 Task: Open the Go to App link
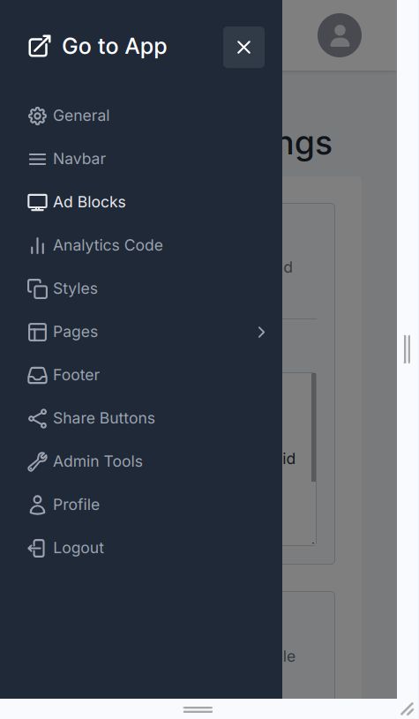[x=98, y=47]
